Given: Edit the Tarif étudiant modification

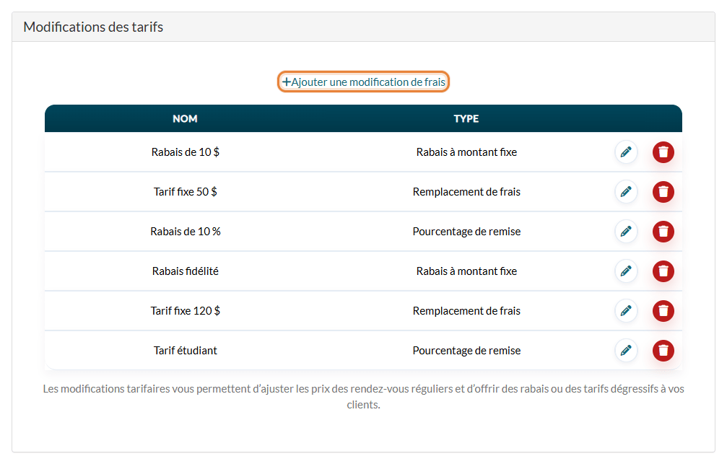Looking at the screenshot, I should pyautogui.click(x=626, y=351).
